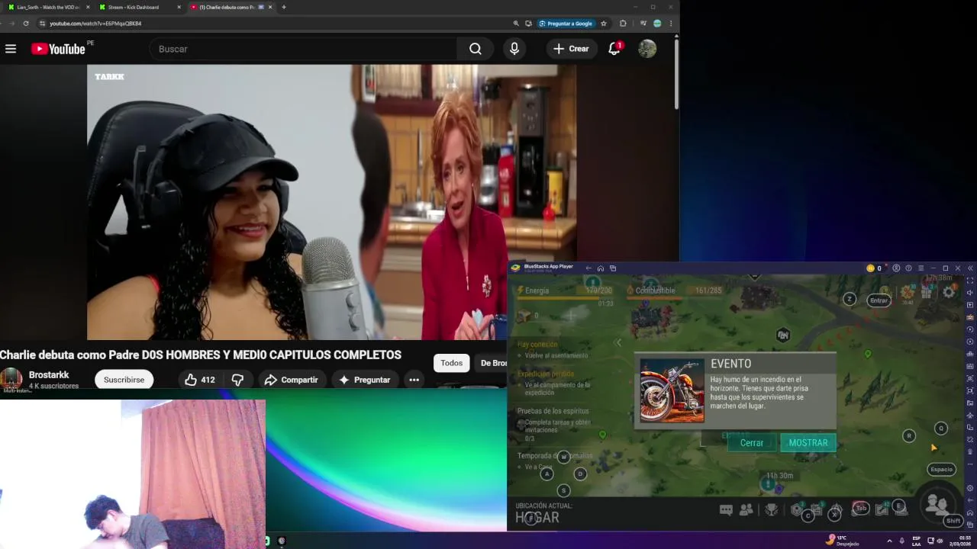This screenshot has width=977, height=549.
Task: Click the YouTube search magnifier button
Action: 476,49
